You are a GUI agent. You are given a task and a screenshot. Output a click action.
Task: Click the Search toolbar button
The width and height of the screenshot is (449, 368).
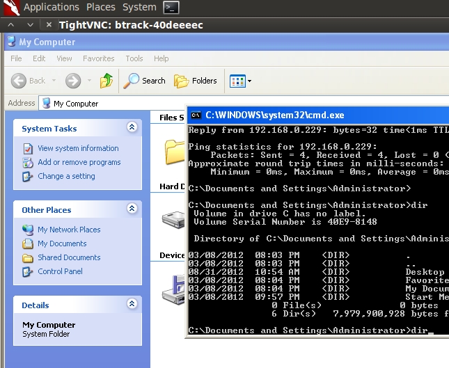[x=144, y=81]
